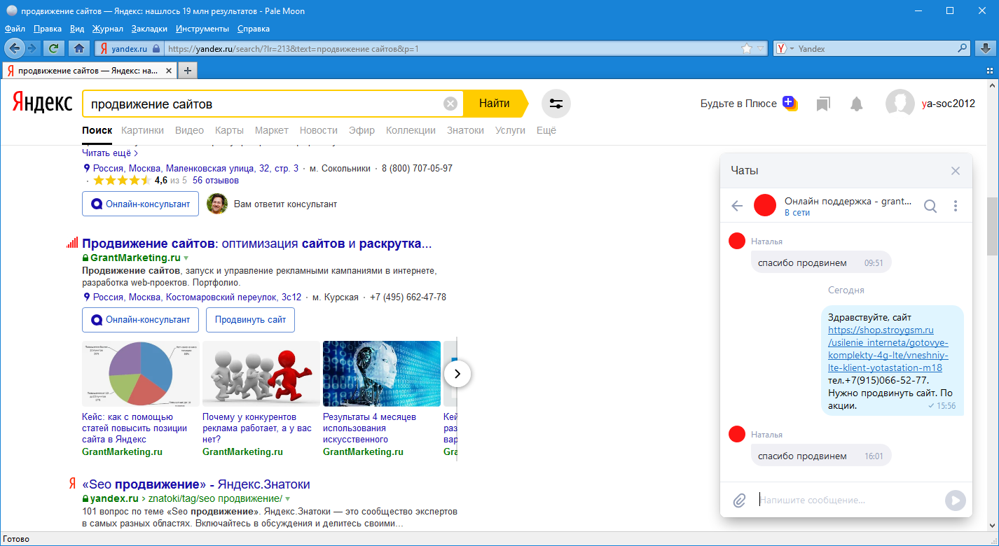The width and height of the screenshot is (999, 546).
Task: Switch to the Картинки search tab
Action: [x=142, y=130]
